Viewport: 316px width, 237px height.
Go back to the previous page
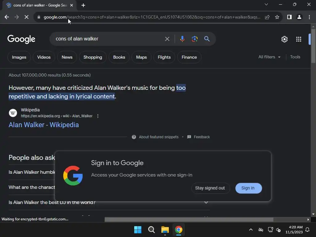pos(7,17)
